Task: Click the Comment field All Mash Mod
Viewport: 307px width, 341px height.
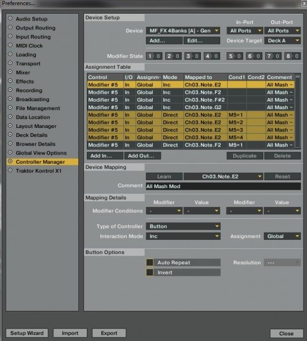Action: point(224,186)
